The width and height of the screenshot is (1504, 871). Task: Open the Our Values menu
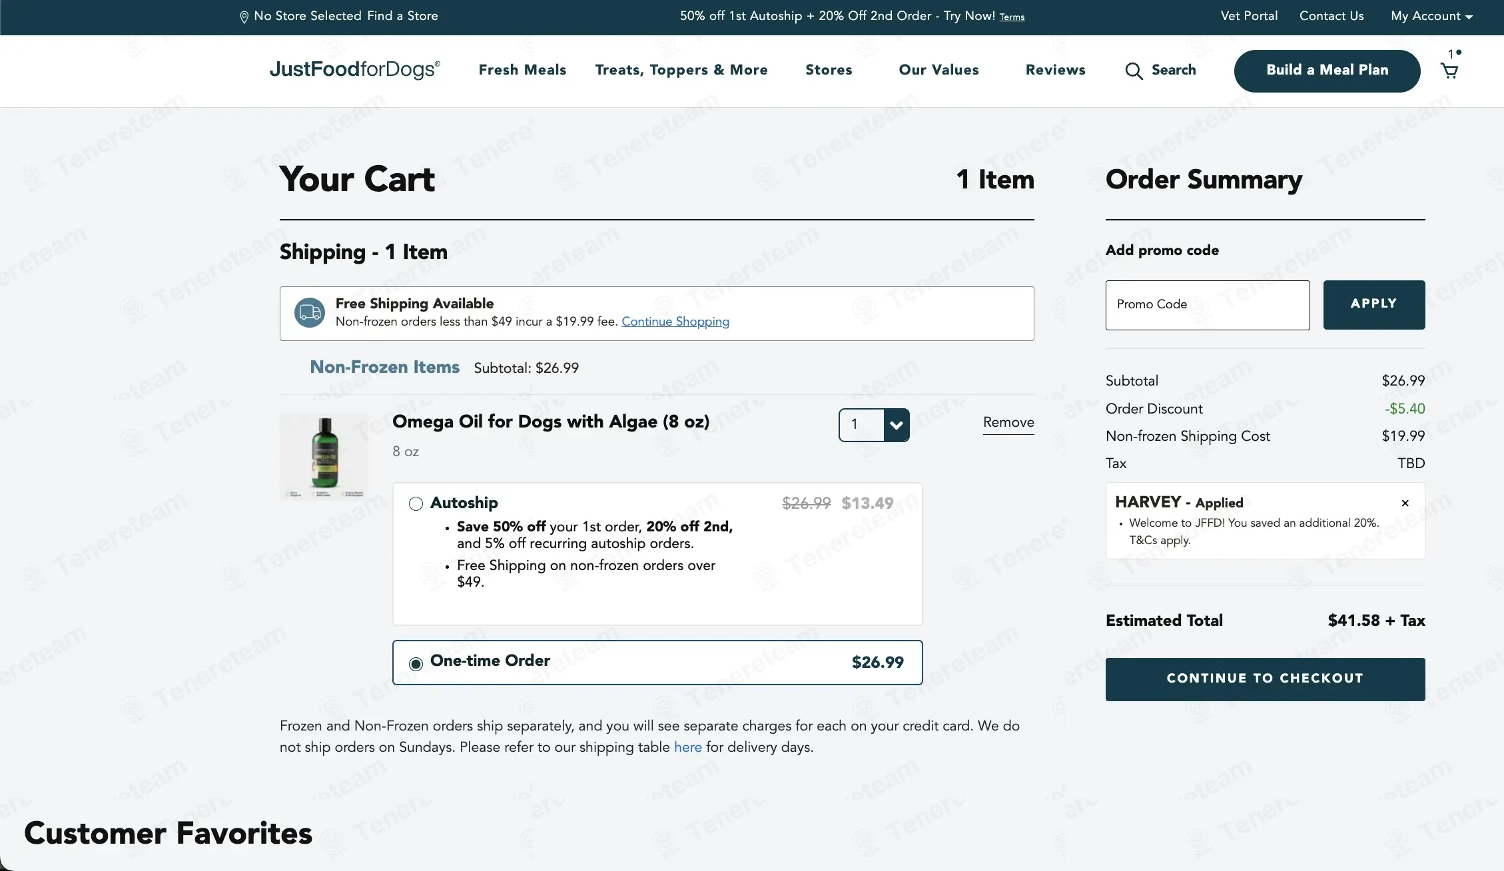tap(939, 70)
